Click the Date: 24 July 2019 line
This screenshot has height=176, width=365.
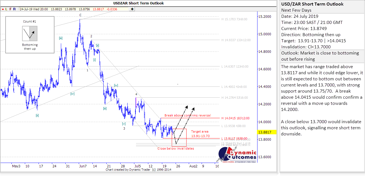[x=300, y=16]
